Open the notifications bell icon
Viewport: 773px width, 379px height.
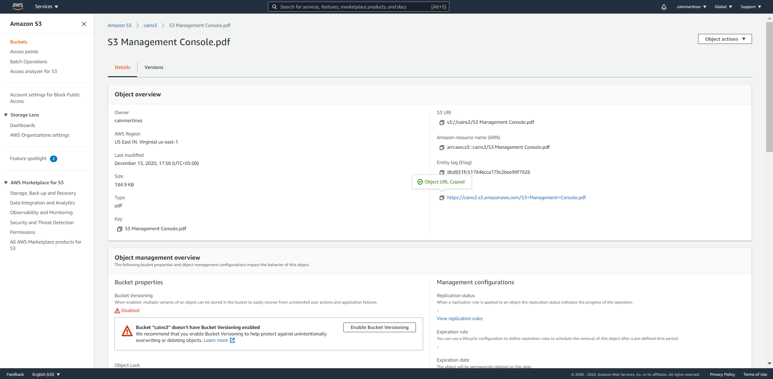tap(664, 7)
